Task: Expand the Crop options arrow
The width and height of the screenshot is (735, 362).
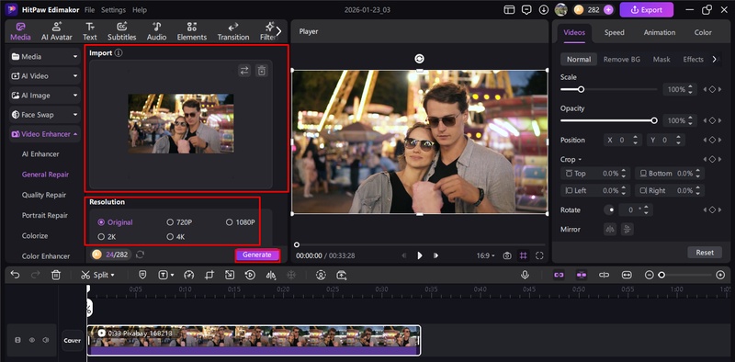Action: 580,160
